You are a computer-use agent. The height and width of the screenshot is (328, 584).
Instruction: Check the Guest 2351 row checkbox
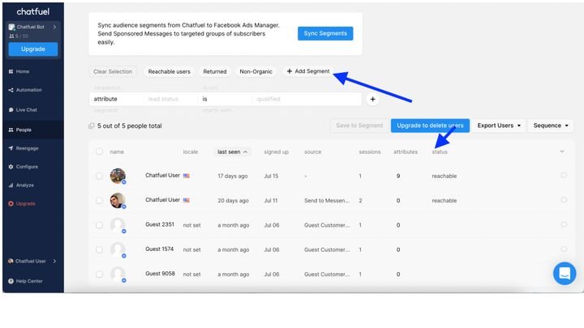(99, 225)
